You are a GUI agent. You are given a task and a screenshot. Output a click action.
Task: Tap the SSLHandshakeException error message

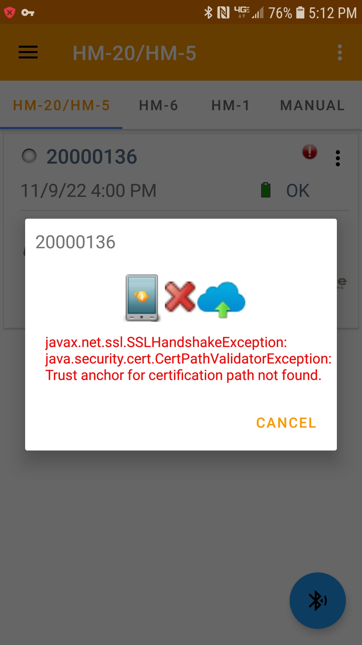(188, 359)
